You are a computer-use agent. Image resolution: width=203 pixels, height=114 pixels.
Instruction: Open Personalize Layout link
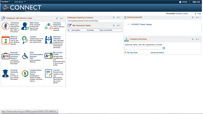(185, 14)
